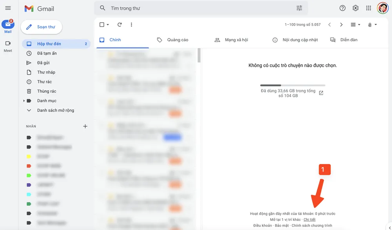Open the Meet section in sidebar
392x230 pixels.
[x=8, y=46]
